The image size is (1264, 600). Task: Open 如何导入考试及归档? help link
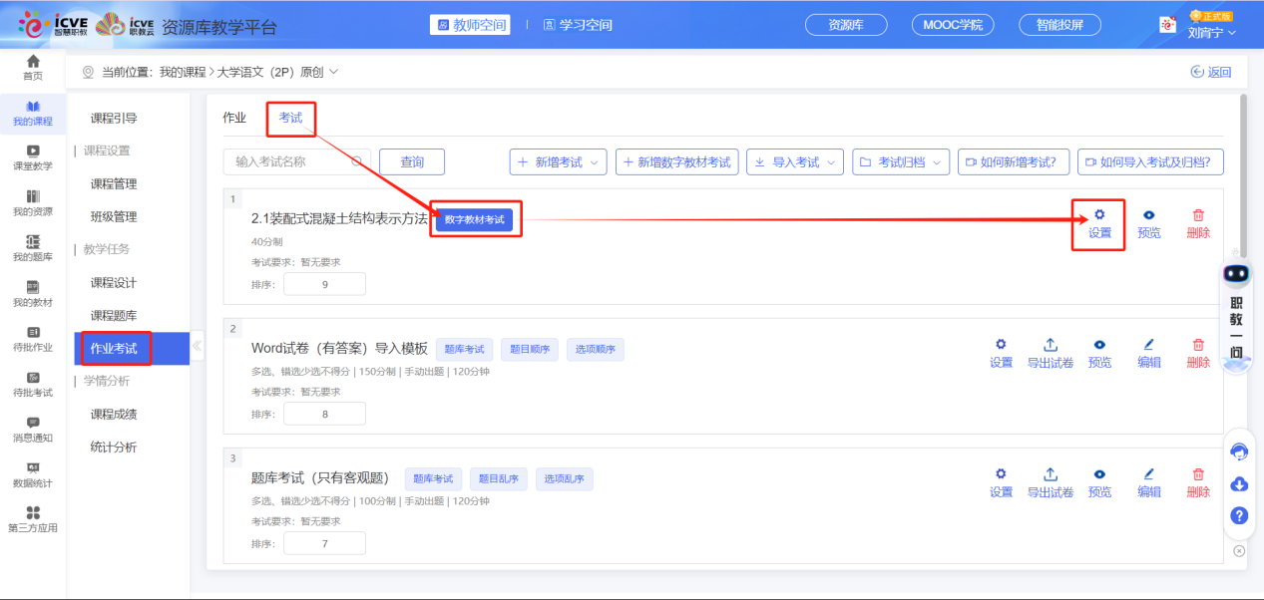pyautogui.click(x=1149, y=161)
